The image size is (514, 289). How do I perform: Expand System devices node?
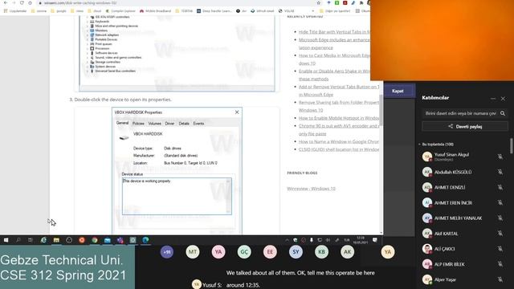[x=88, y=67]
